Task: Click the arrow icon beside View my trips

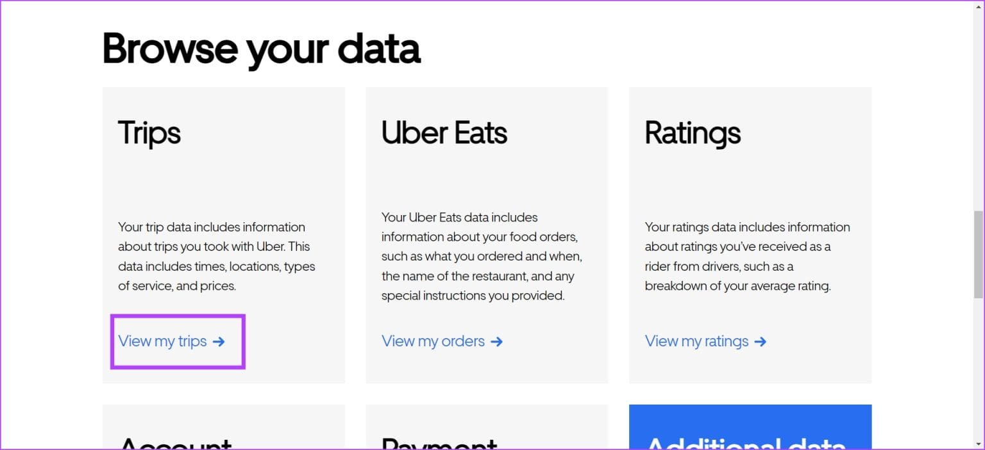Action: click(x=220, y=342)
